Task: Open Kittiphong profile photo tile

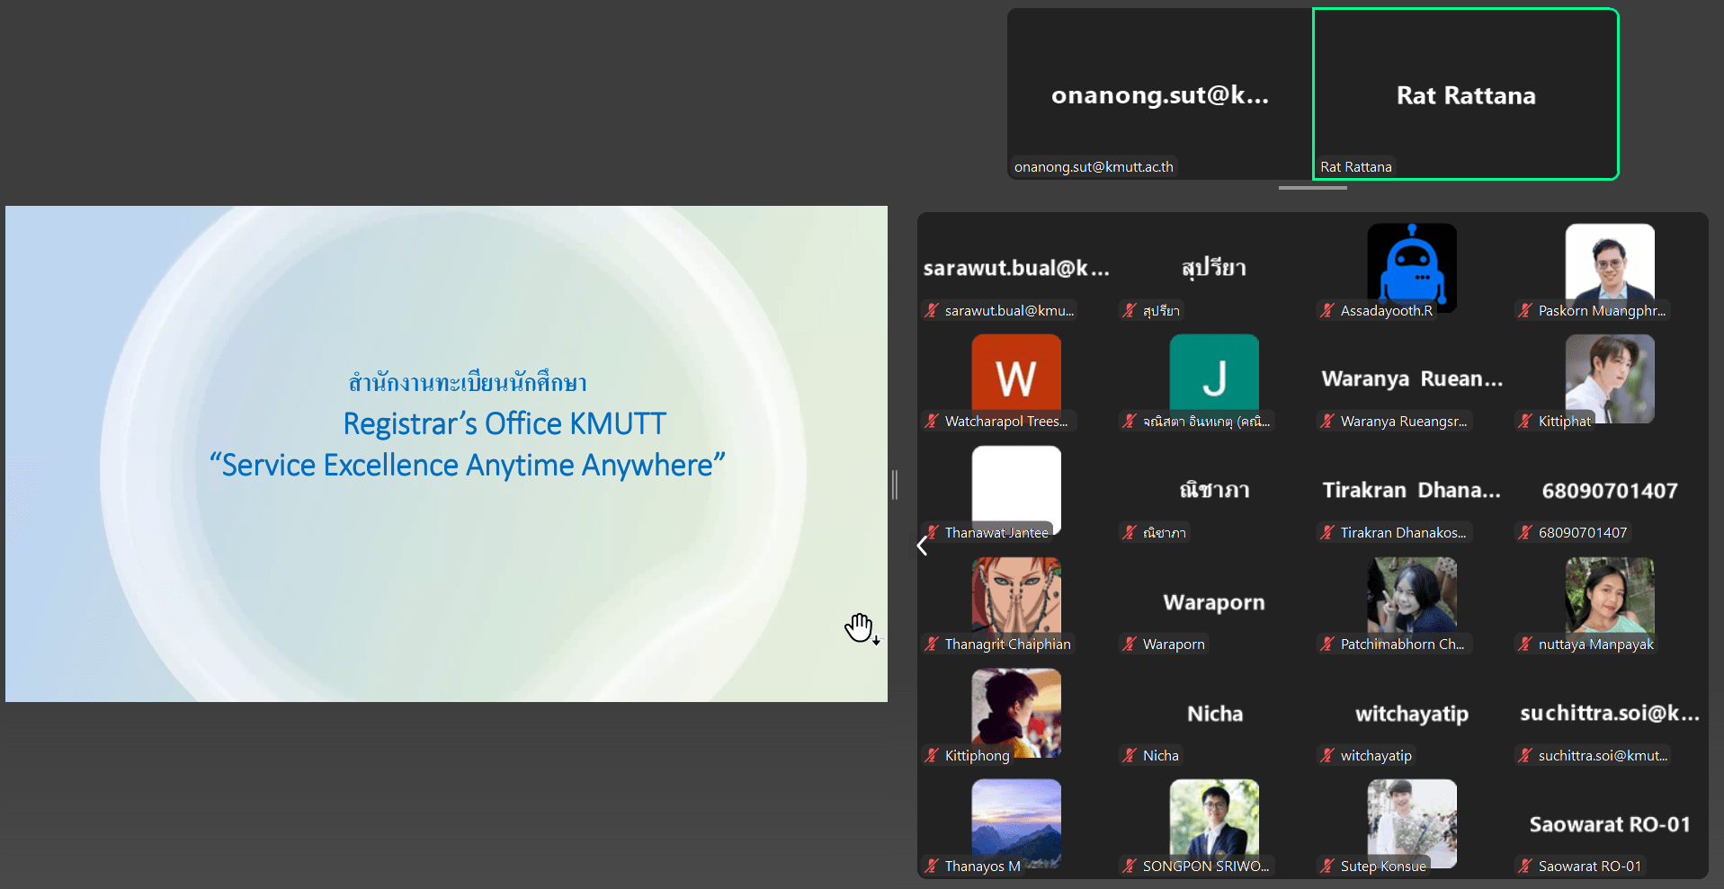Action: [x=1016, y=713]
